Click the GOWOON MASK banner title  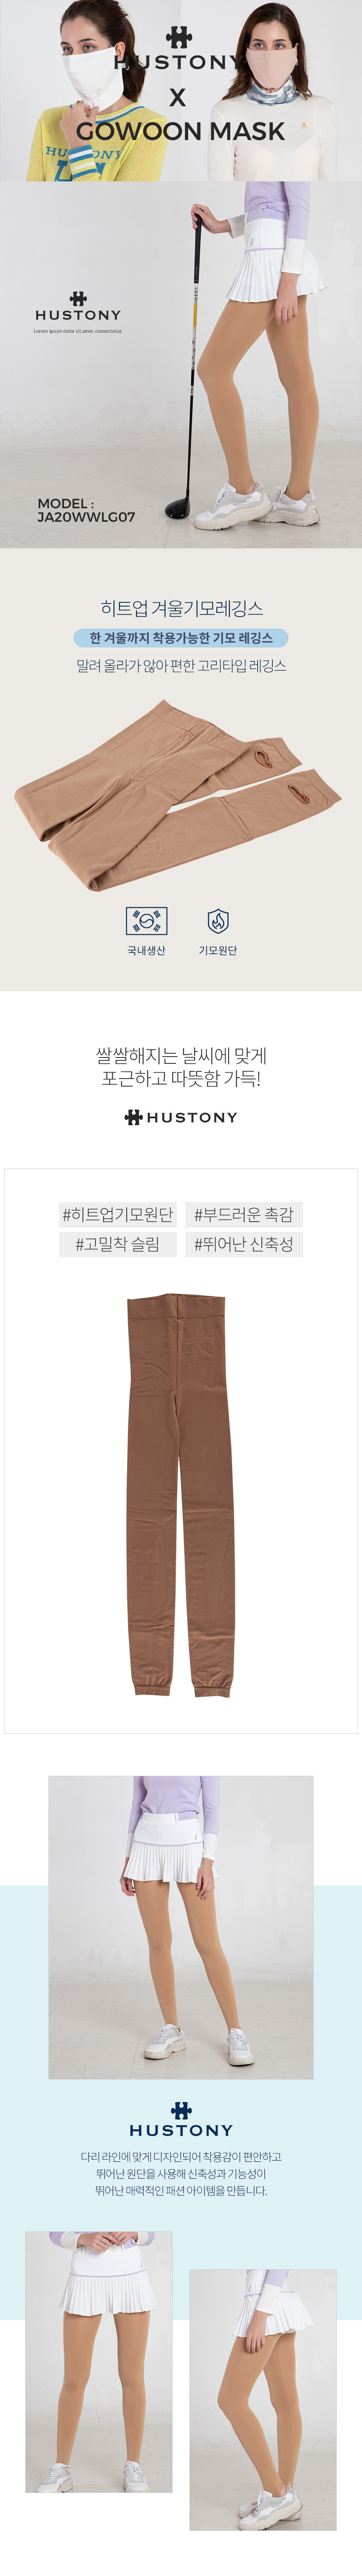[x=181, y=131]
